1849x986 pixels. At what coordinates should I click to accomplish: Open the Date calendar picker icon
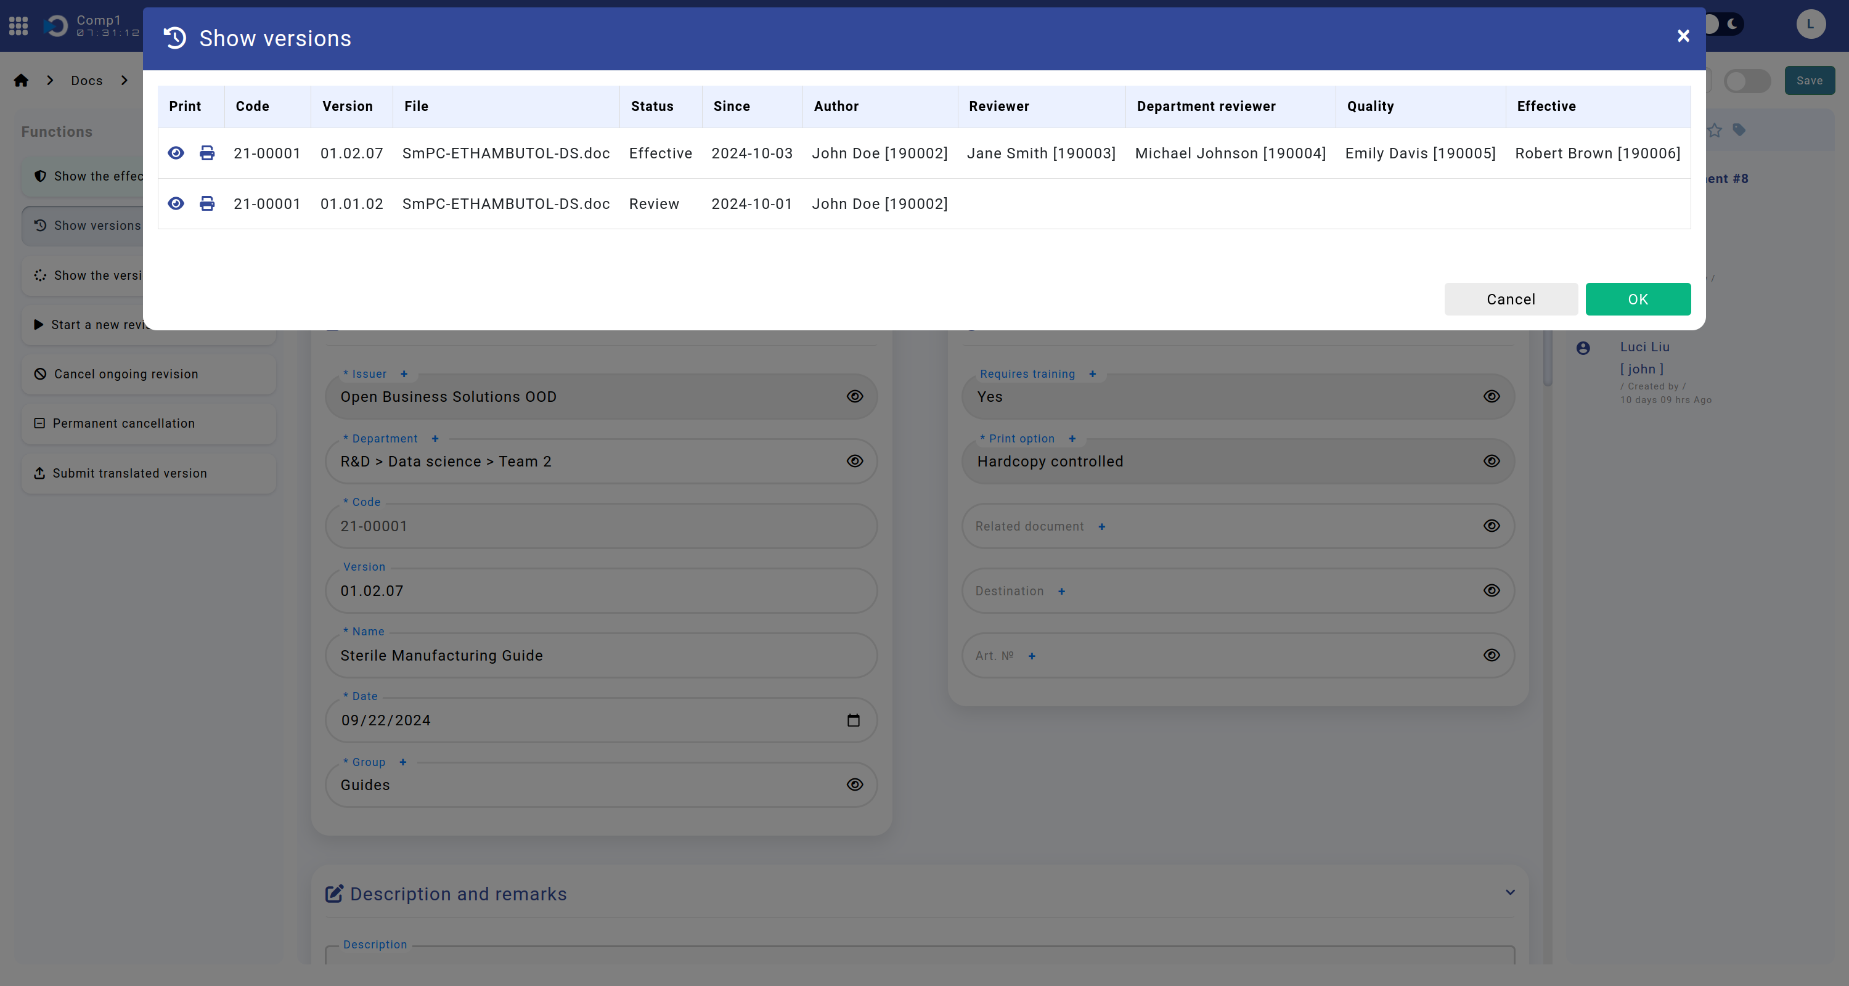tap(854, 720)
